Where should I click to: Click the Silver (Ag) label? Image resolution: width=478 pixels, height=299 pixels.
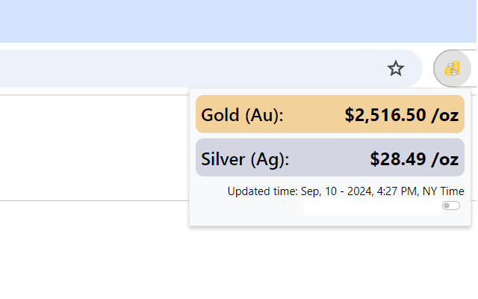pyautogui.click(x=245, y=158)
